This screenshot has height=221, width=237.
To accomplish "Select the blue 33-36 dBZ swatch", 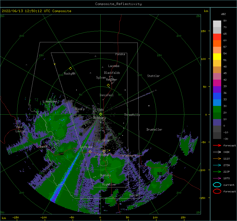I will coord(217,96).
